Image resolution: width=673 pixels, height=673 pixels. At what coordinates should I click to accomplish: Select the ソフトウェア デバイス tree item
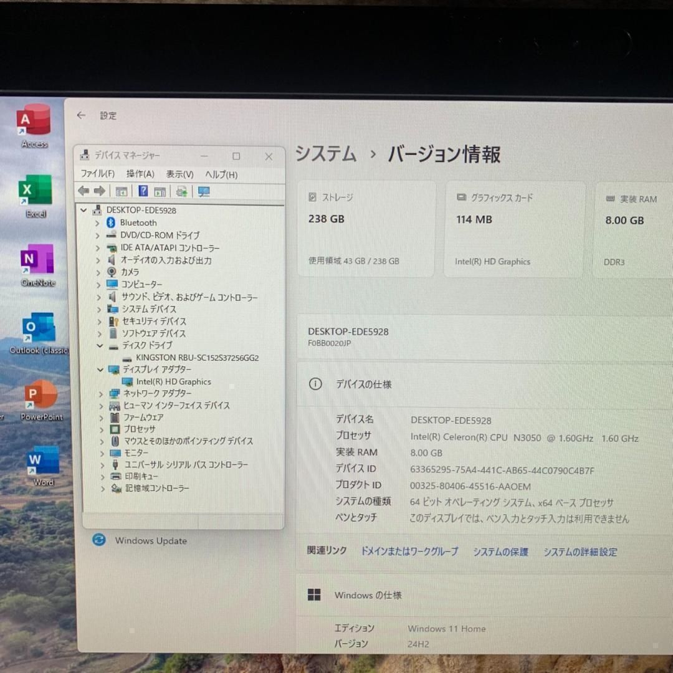pyautogui.click(x=154, y=333)
